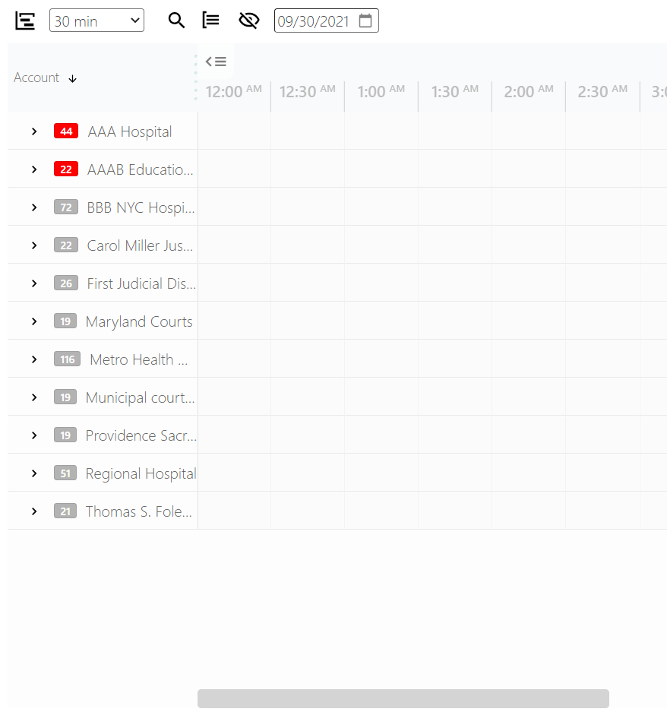Screen dimensions: 667x712
Task: Select the Metro Health account name
Action: [x=138, y=359]
